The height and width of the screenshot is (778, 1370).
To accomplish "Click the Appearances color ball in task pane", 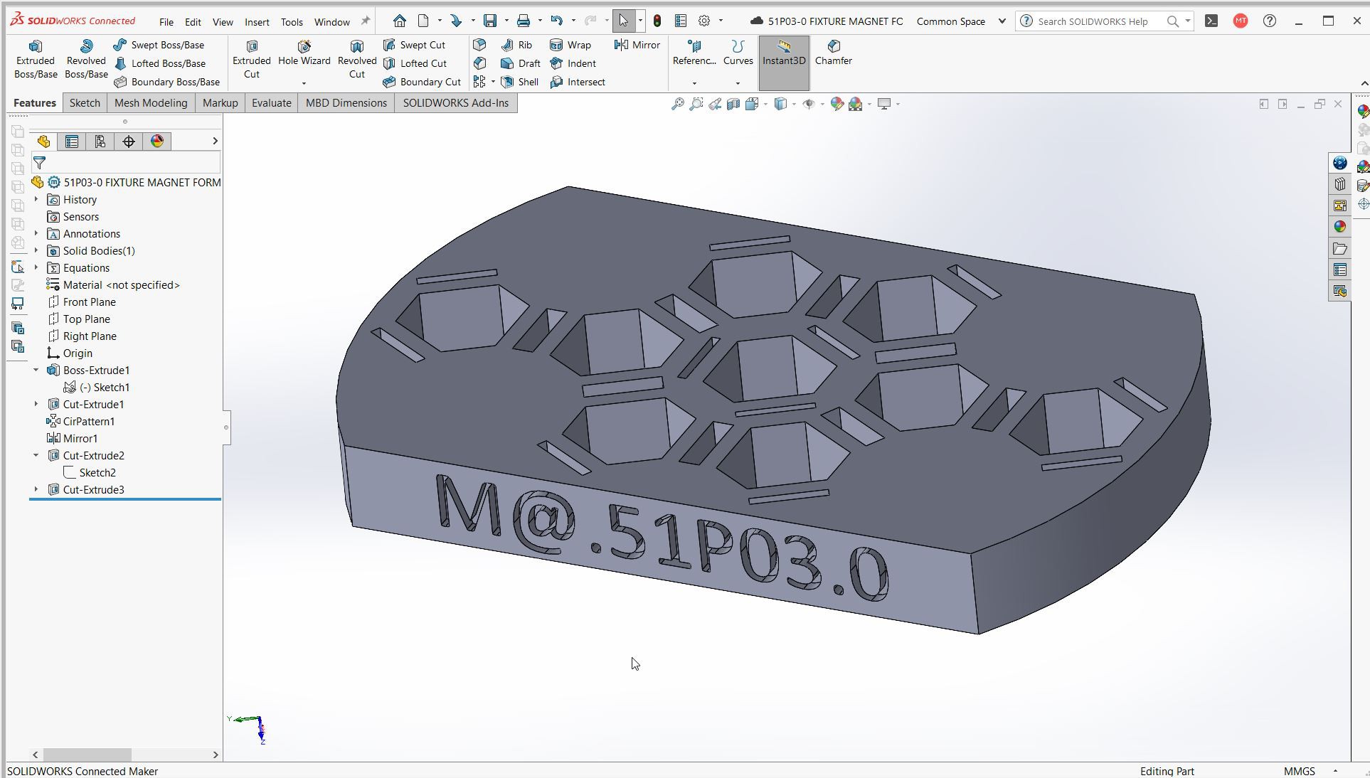I will 1340,226.
